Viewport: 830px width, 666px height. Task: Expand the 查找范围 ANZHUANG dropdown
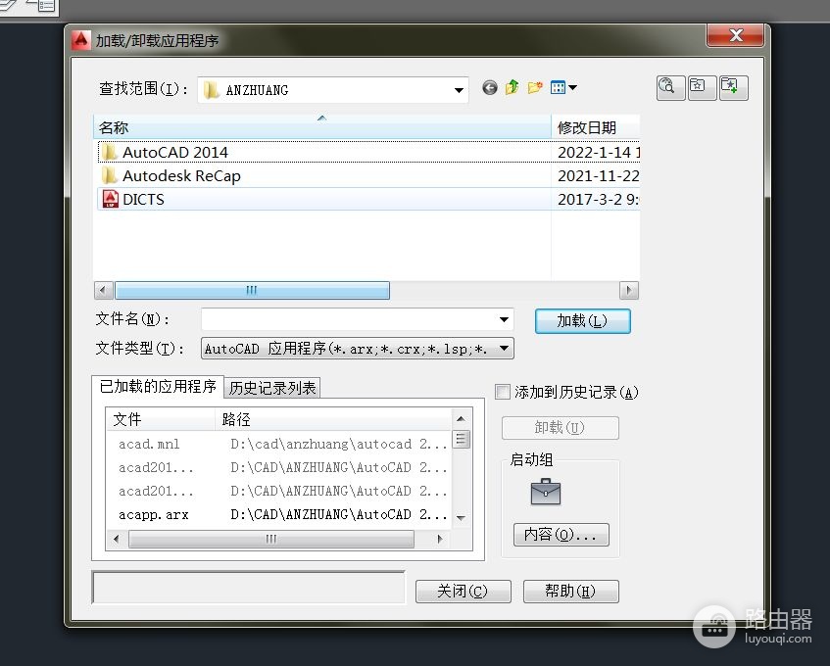(x=459, y=90)
